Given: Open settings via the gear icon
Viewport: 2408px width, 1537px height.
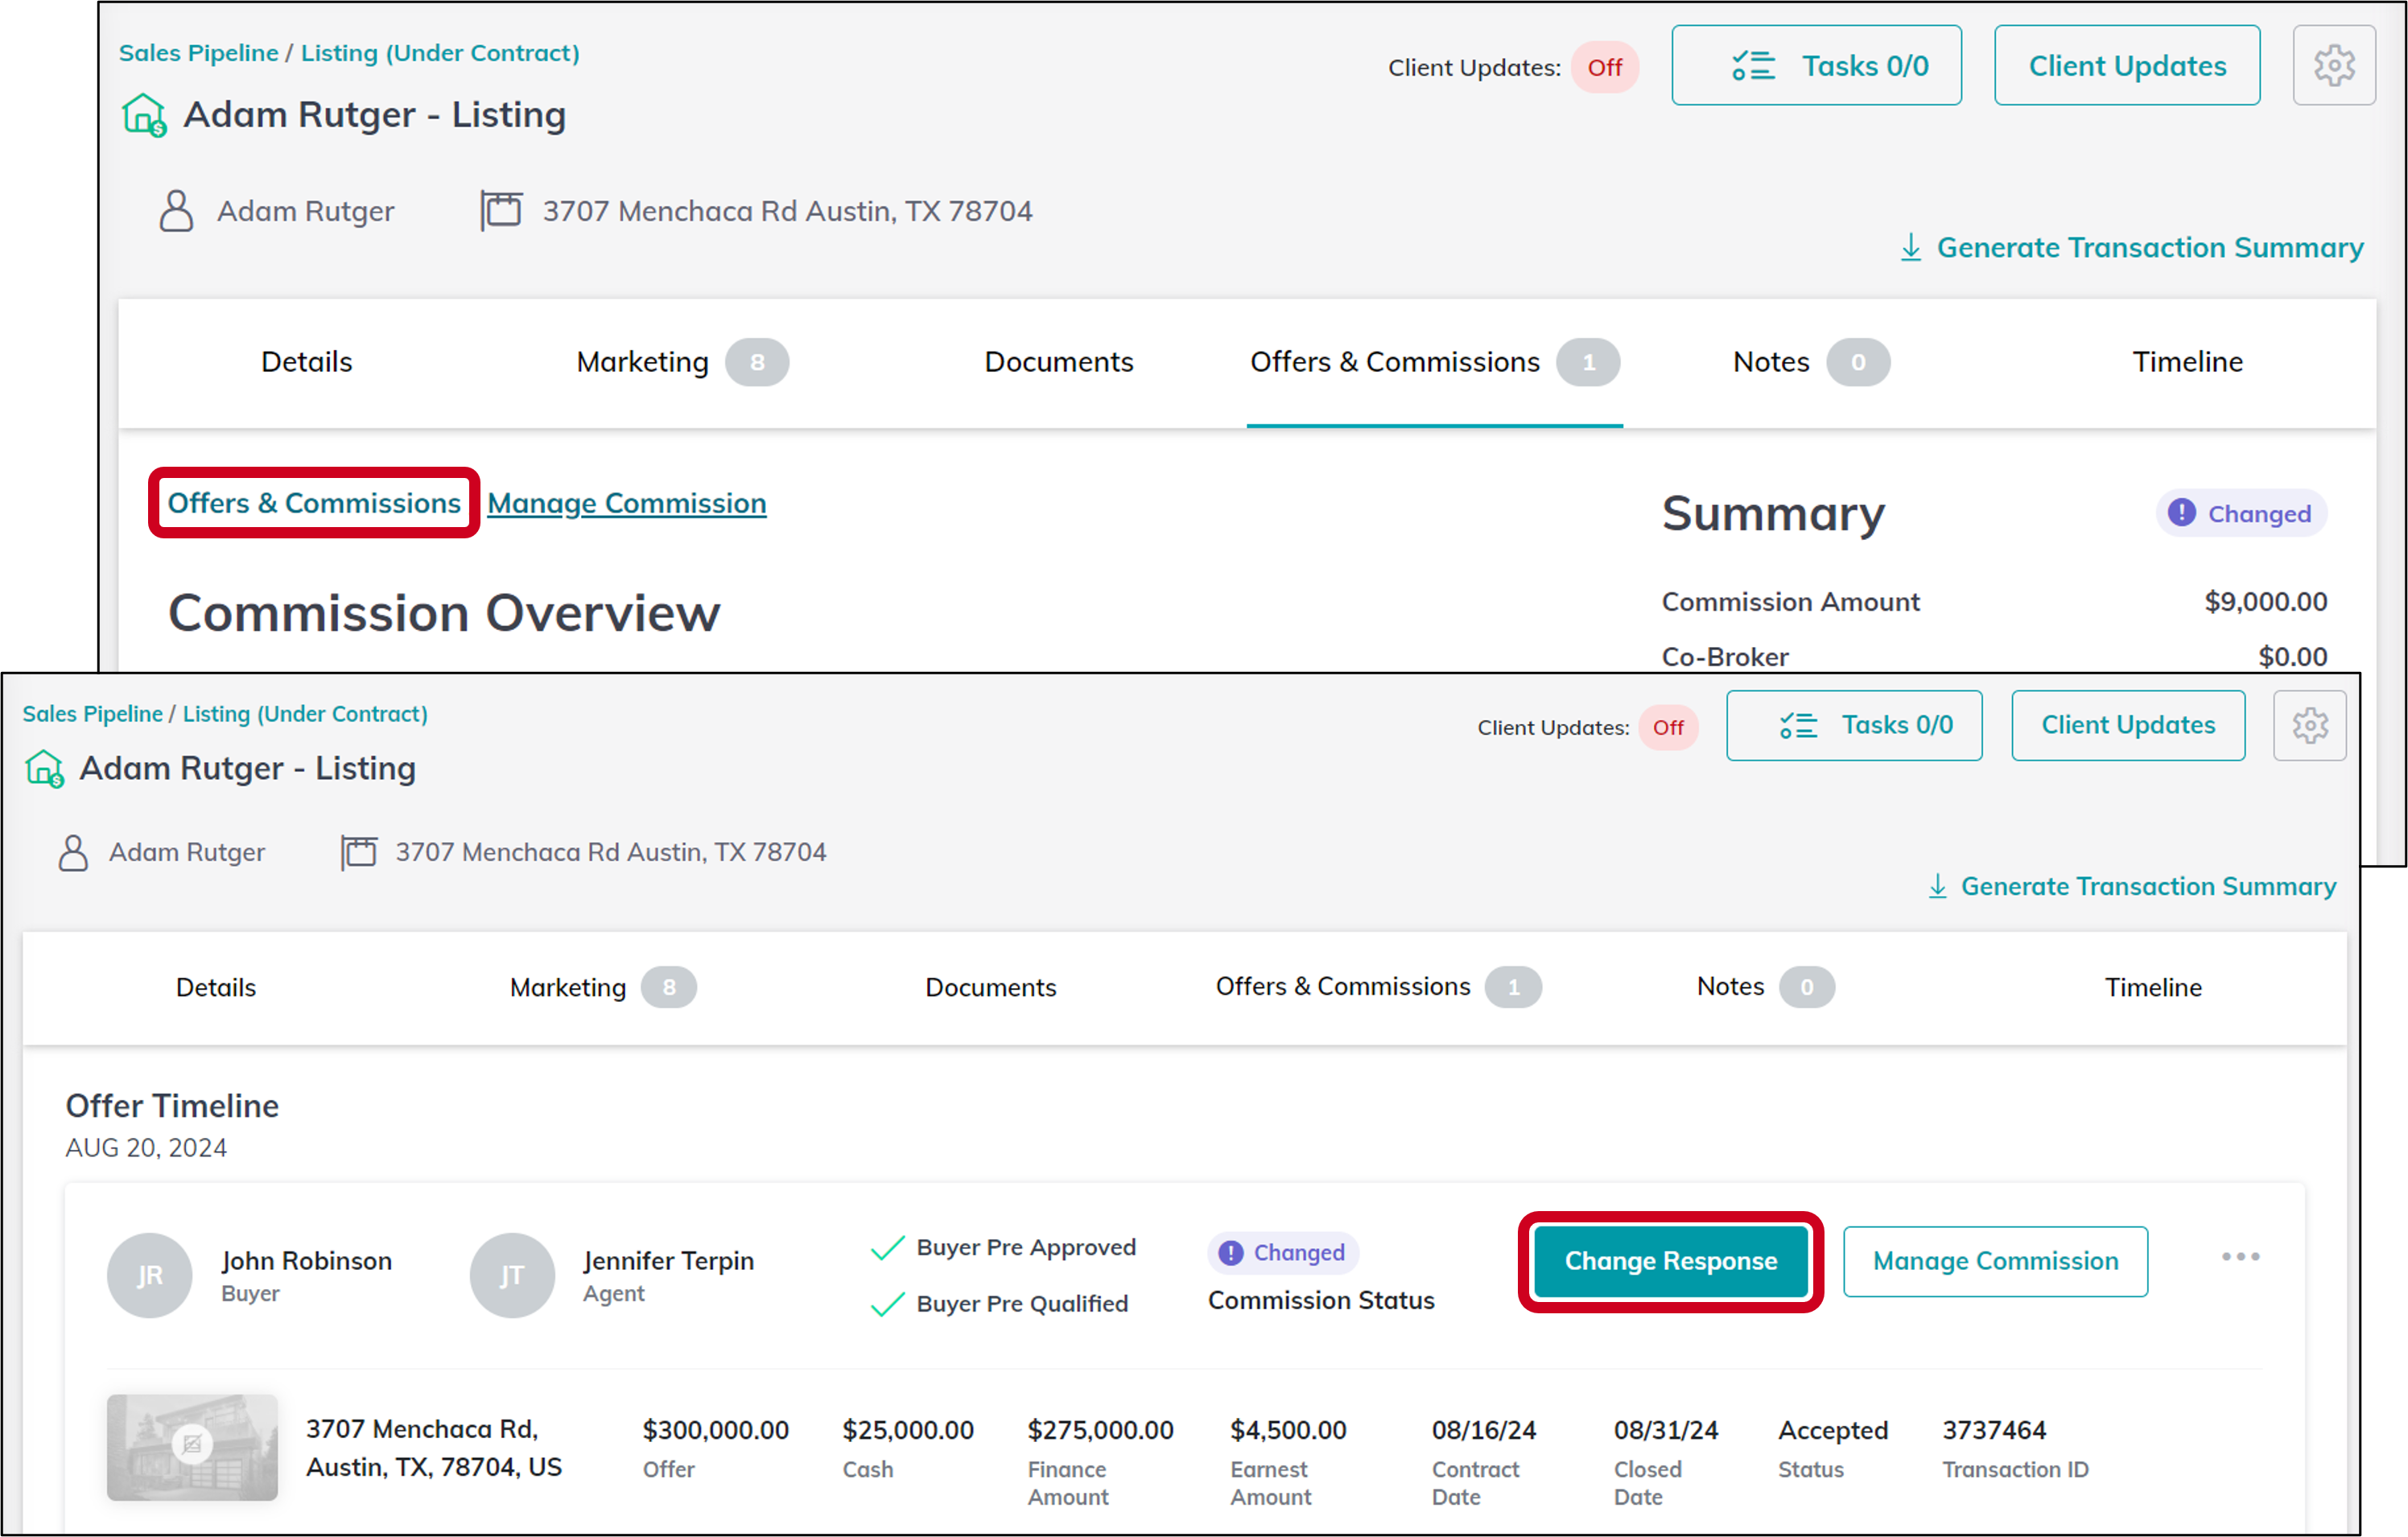Looking at the screenshot, I should point(2334,65).
